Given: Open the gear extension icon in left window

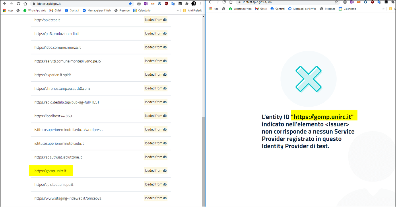Looking at the screenshot, I should 139,4.
